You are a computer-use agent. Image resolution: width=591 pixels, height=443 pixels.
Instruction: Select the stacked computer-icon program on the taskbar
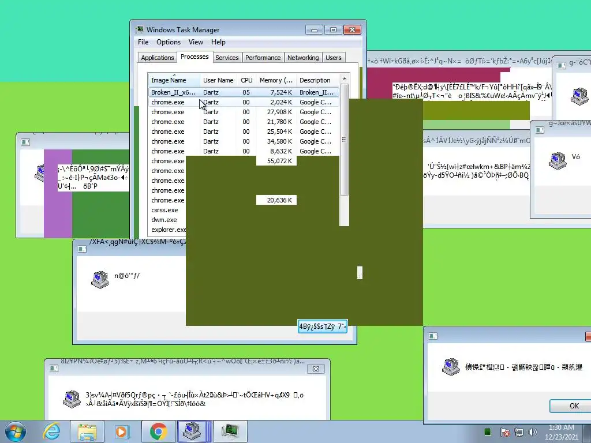point(193,431)
